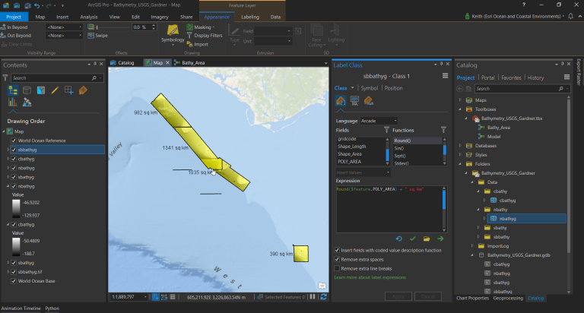Open the Label Class pane hamburger menu
This screenshot has width=584, height=313.
tap(445, 76)
